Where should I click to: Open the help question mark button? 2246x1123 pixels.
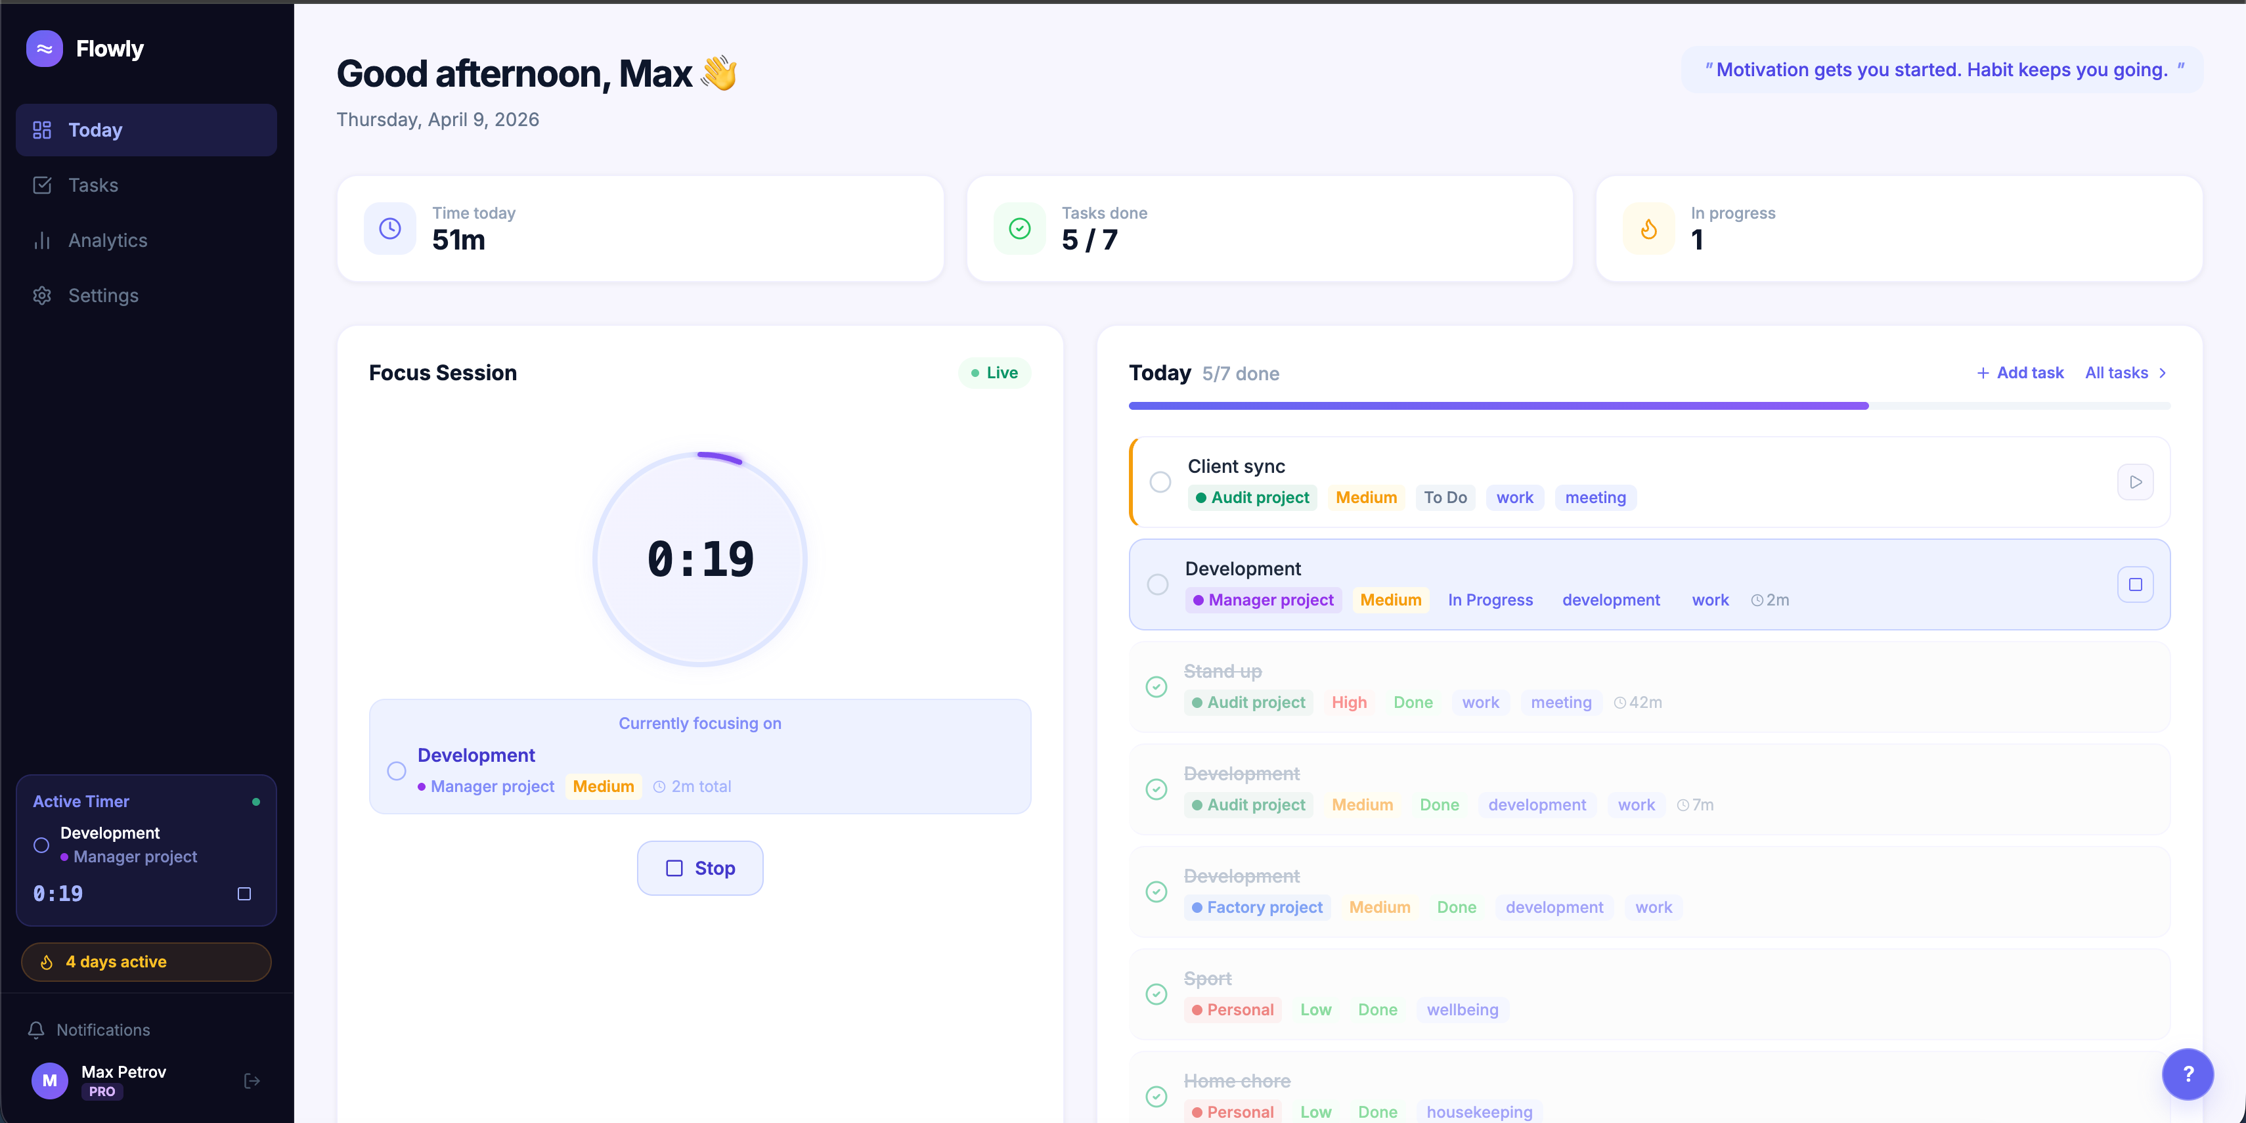[x=2187, y=1074]
